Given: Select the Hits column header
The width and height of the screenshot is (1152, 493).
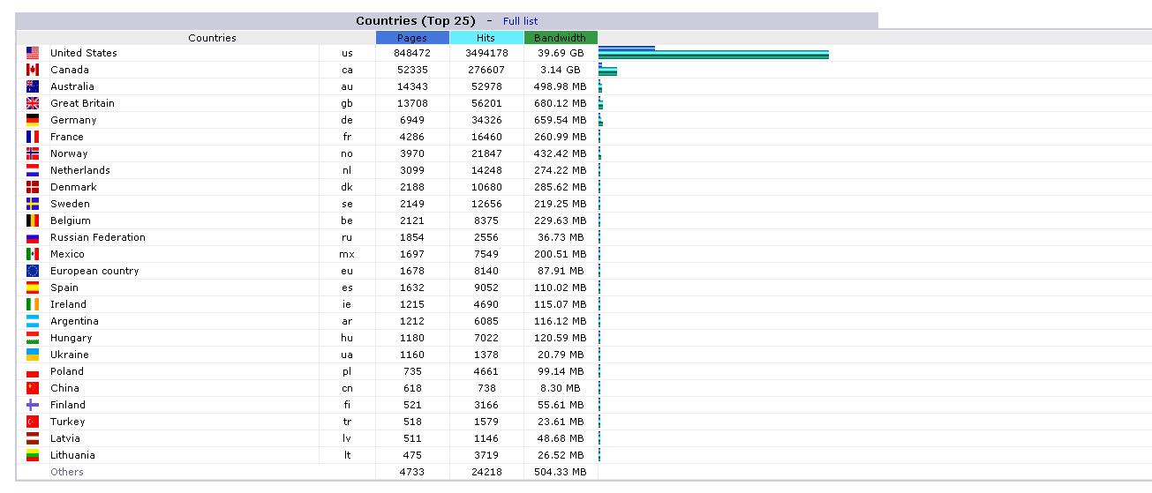Looking at the screenshot, I should click(486, 38).
